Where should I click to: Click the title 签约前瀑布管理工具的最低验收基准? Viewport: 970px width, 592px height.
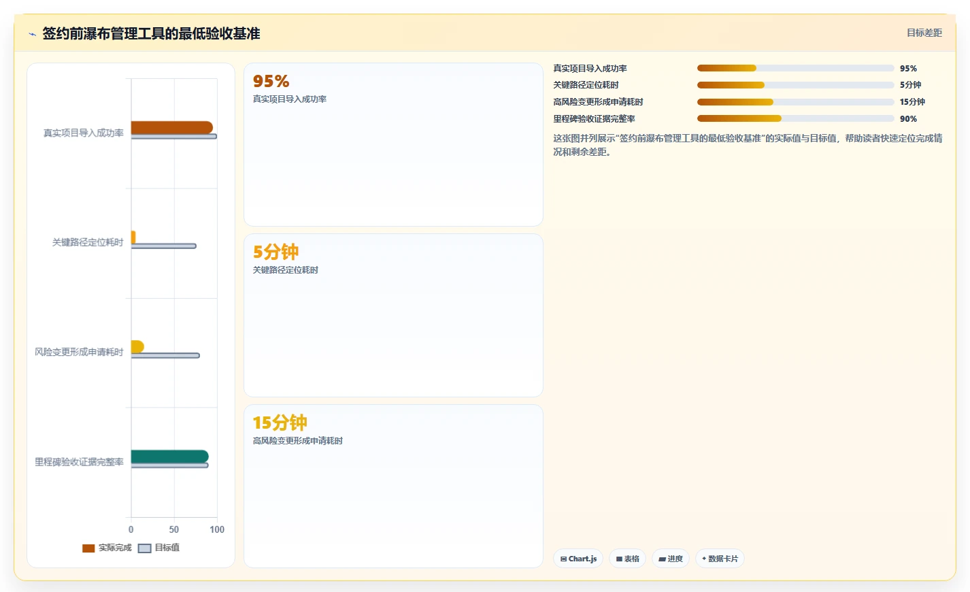tap(151, 33)
